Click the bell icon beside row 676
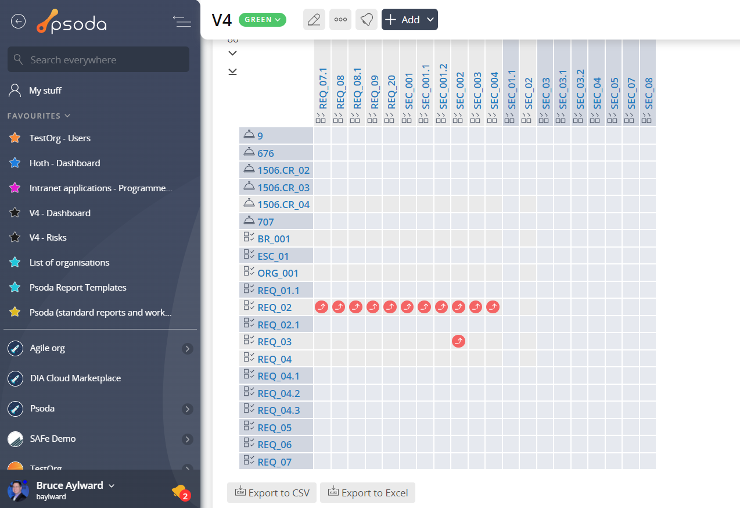Image resolution: width=740 pixels, height=508 pixels. click(249, 152)
